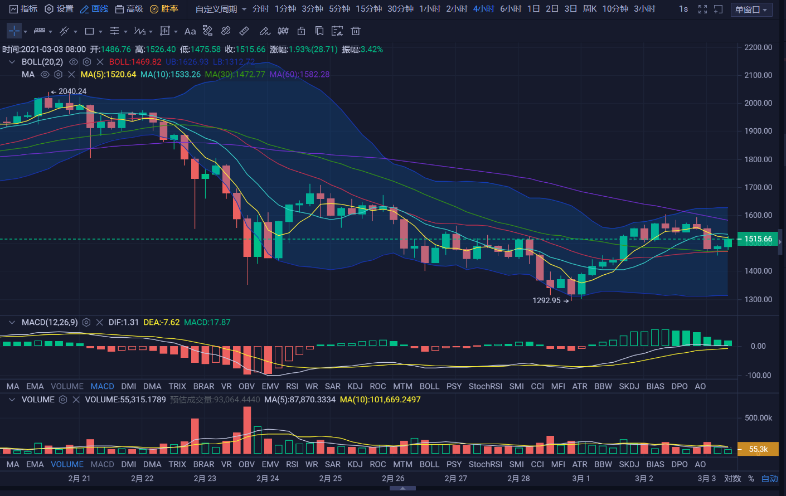Open the 胜率 win rate button

(x=164, y=9)
